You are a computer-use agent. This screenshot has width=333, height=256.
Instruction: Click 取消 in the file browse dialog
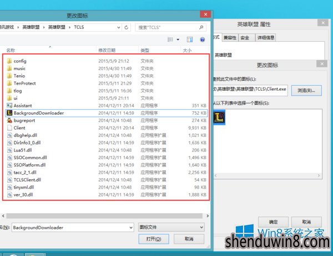click(x=189, y=239)
